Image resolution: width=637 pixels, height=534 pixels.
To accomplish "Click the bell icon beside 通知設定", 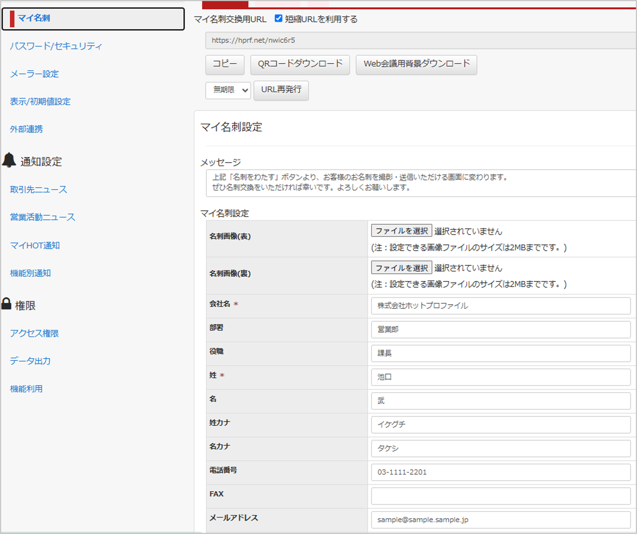I will tap(9, 160).
